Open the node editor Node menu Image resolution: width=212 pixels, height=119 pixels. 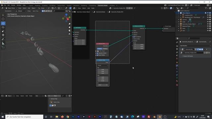93,8
